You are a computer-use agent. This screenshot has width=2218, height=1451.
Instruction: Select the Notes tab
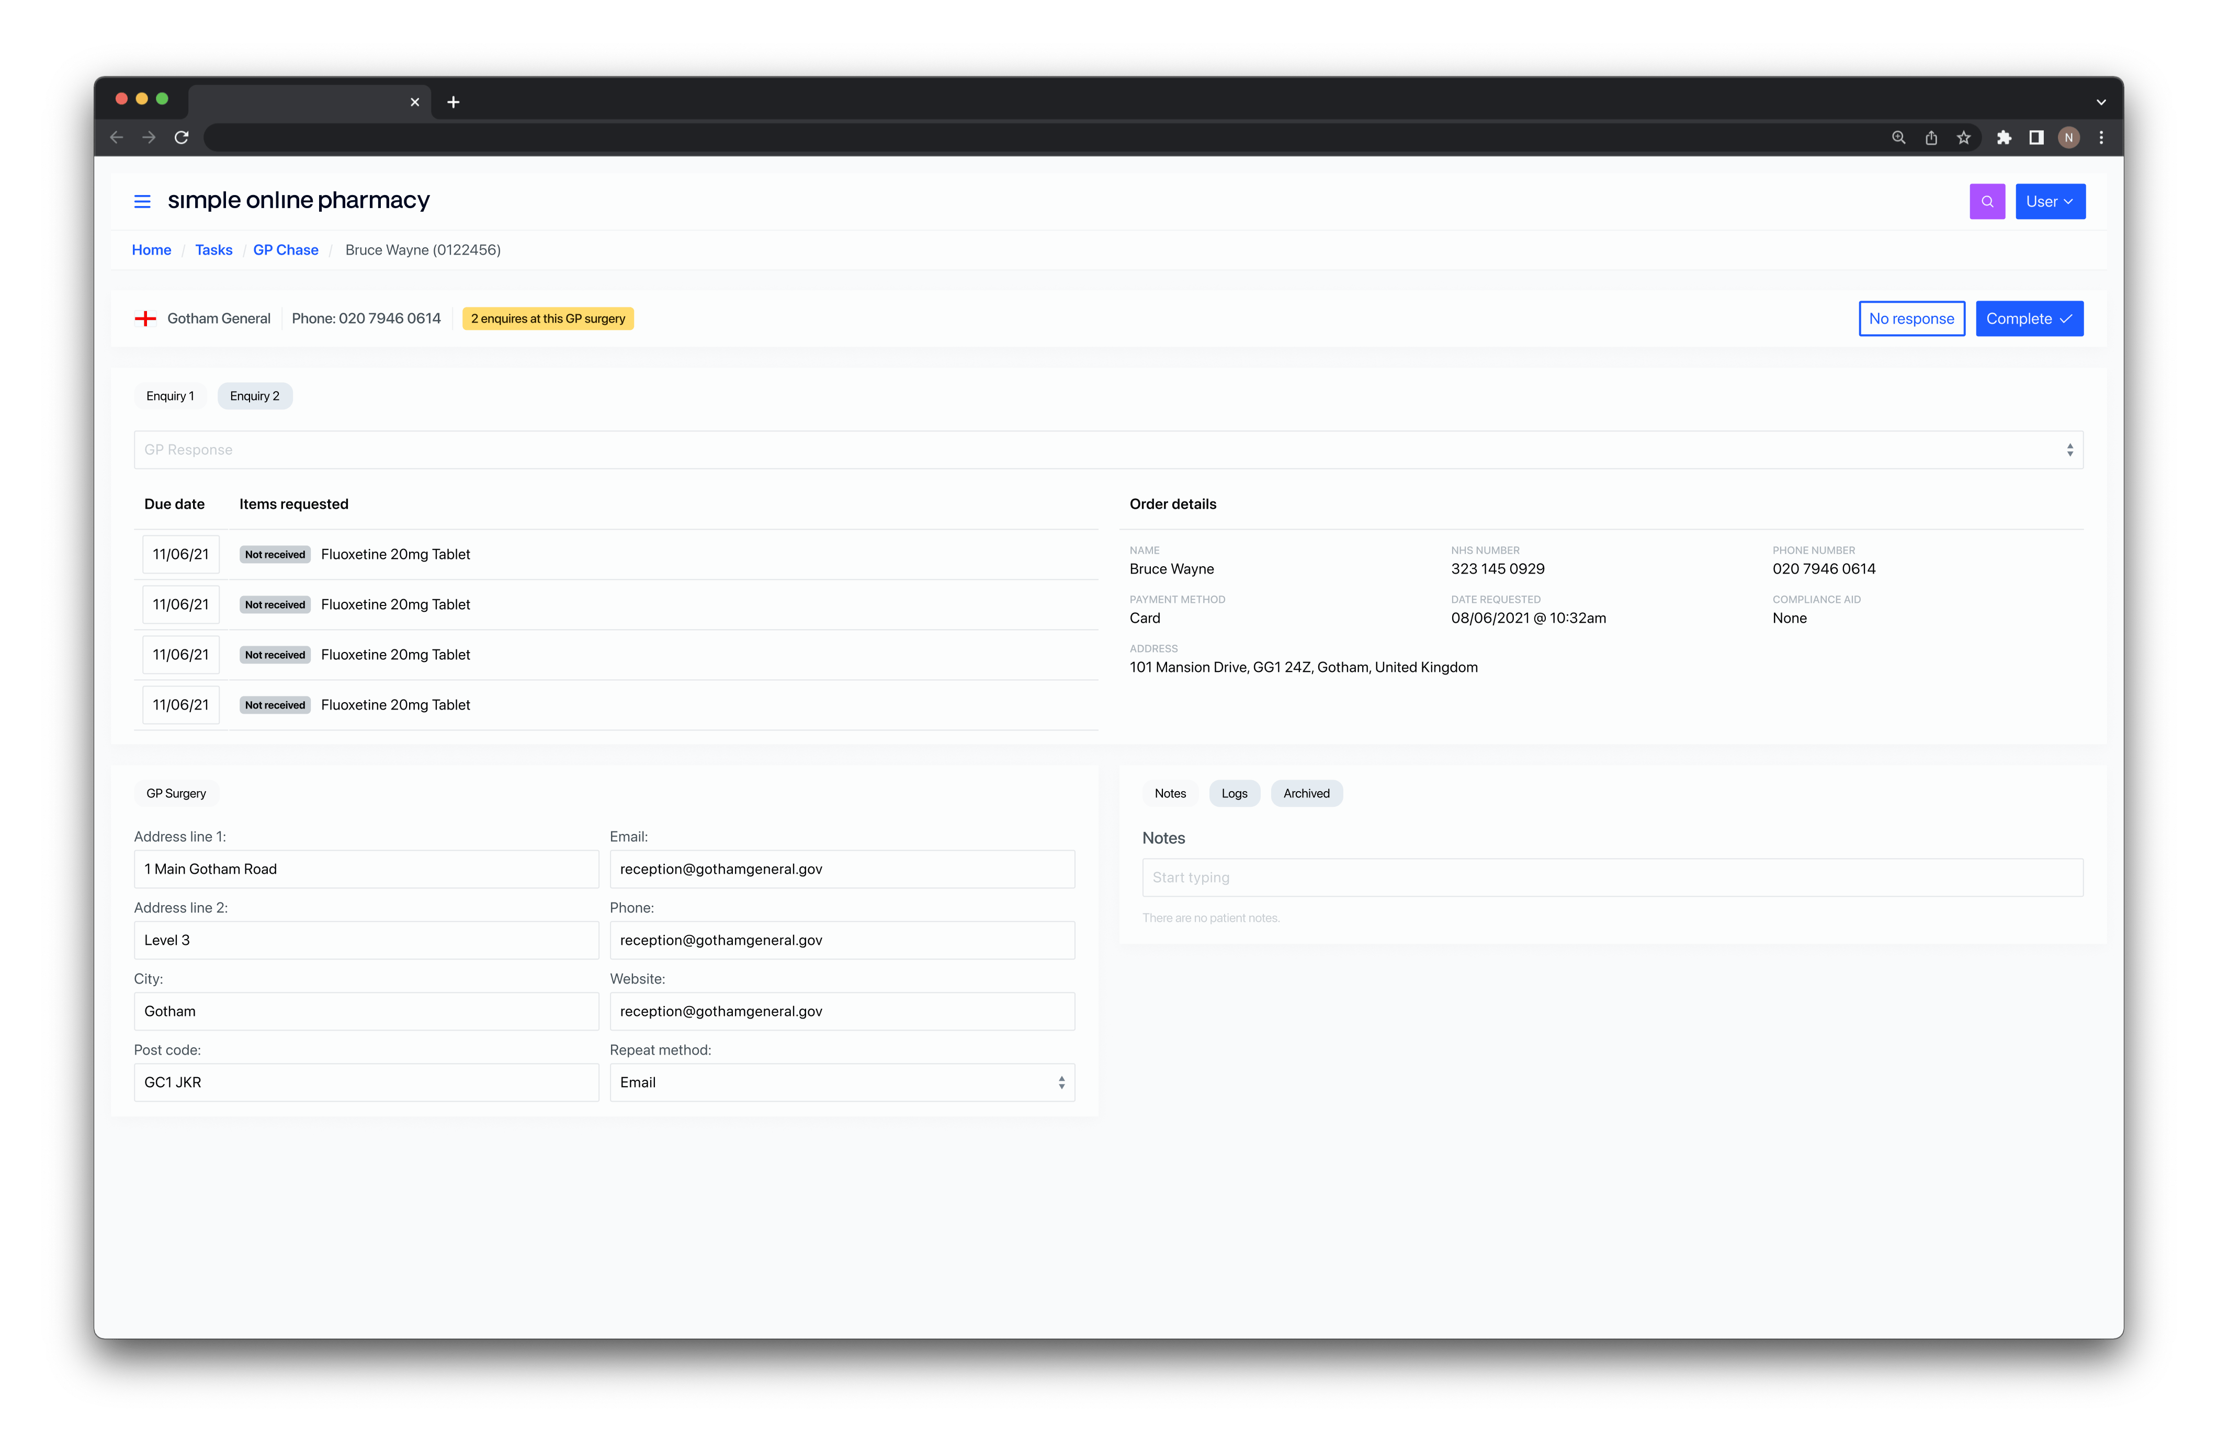1170,794
